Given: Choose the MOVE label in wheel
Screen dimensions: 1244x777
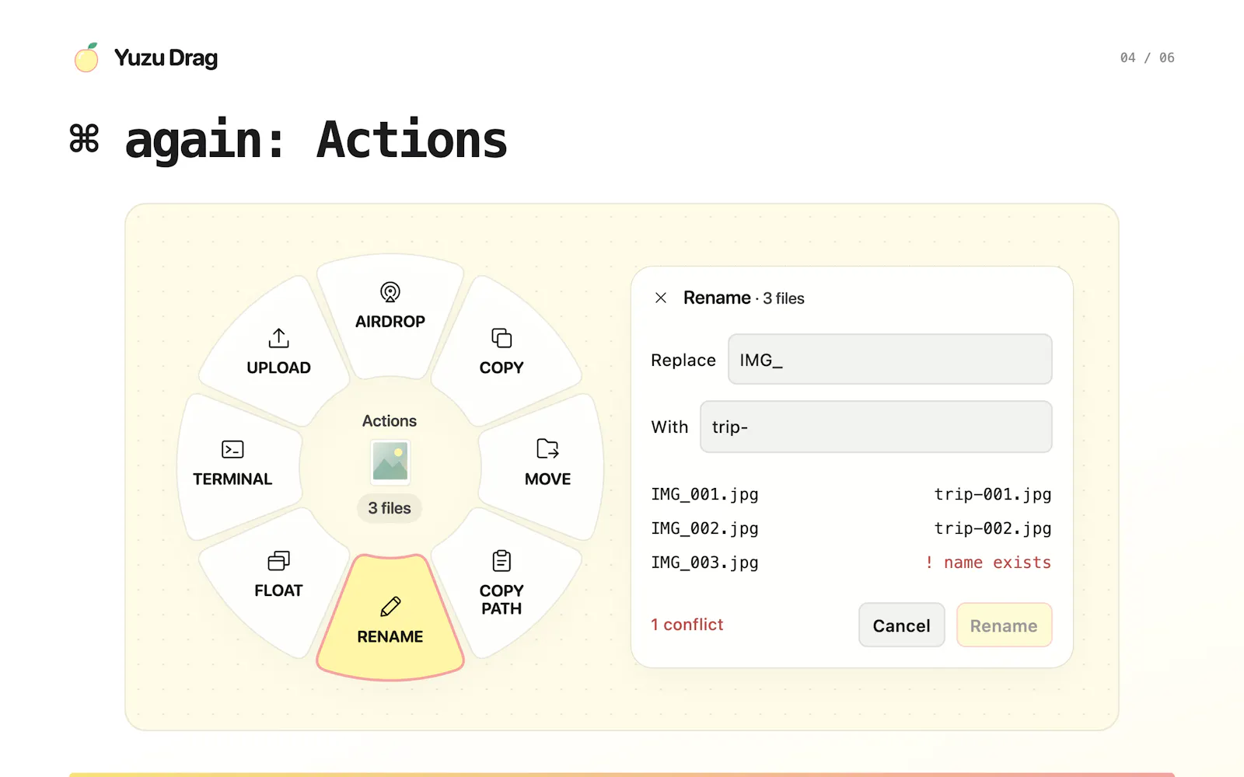Looking at the screenshot, I should pyautogui.click(x=547, y=479).
